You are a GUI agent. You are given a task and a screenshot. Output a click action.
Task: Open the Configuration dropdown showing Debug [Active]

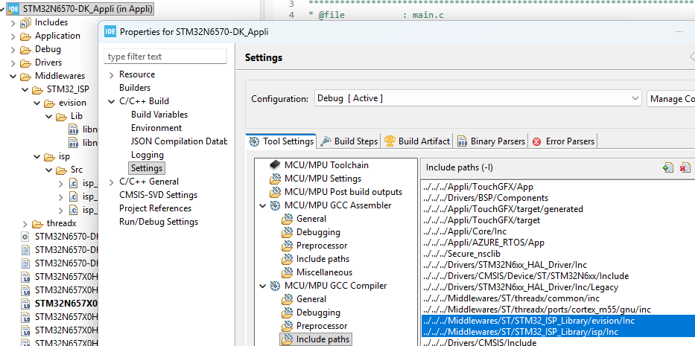pyautogui.click(x=477, y=98)
